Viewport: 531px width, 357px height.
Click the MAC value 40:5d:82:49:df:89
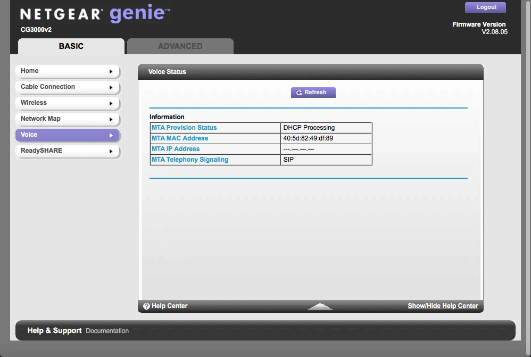(x=308, y=138)
